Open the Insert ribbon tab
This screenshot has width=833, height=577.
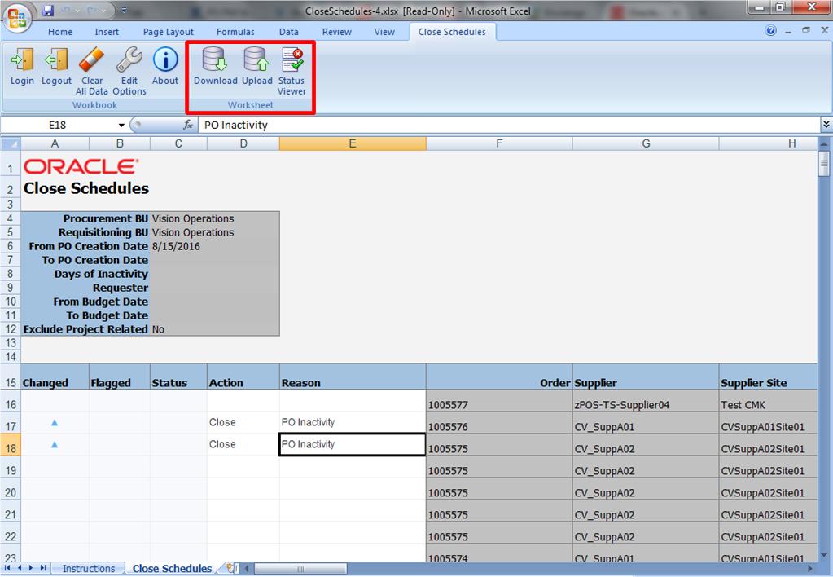107,32
